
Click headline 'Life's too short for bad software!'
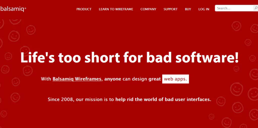(x=130, y=58)
